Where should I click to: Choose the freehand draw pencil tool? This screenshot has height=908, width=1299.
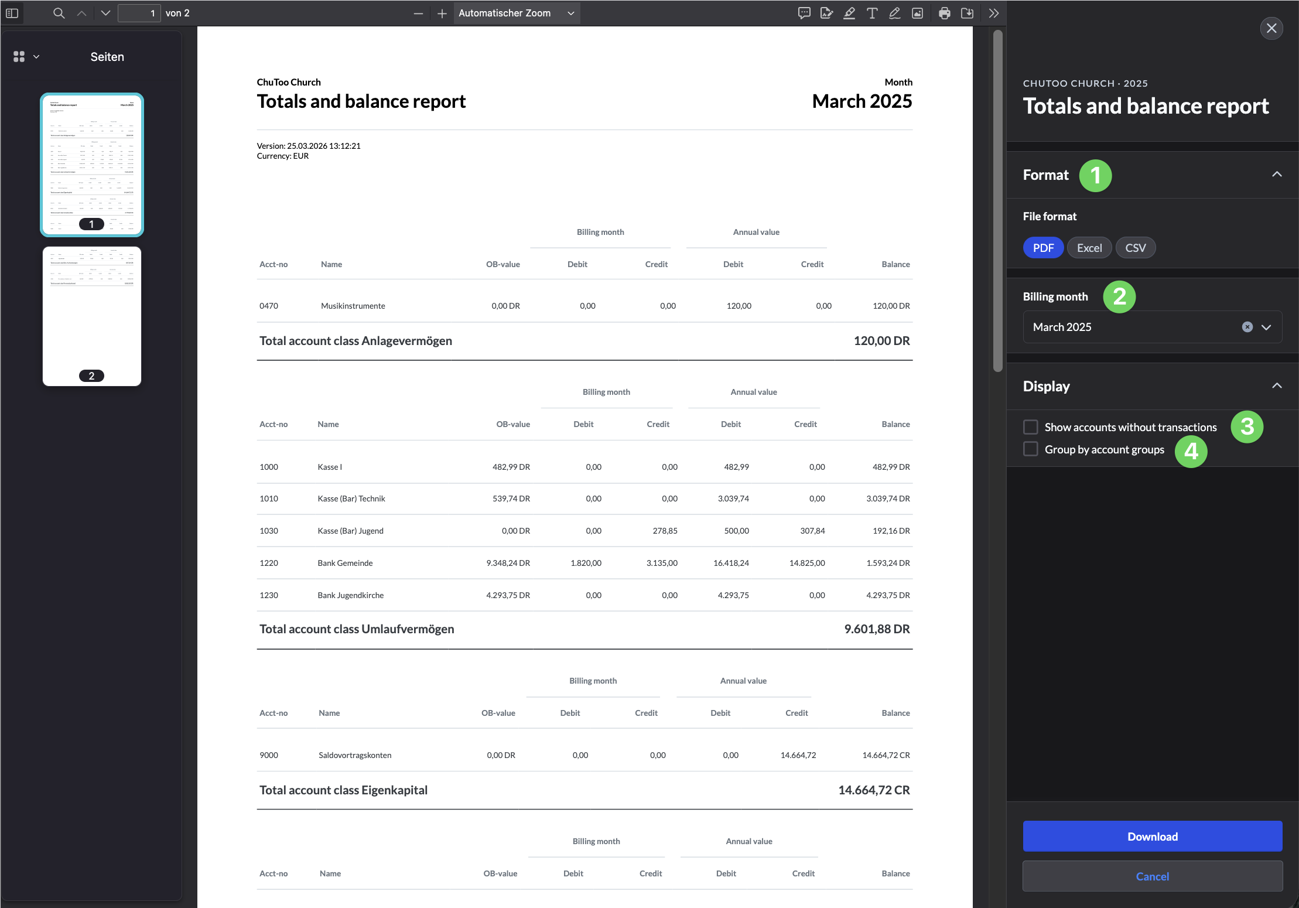(894, 13)
